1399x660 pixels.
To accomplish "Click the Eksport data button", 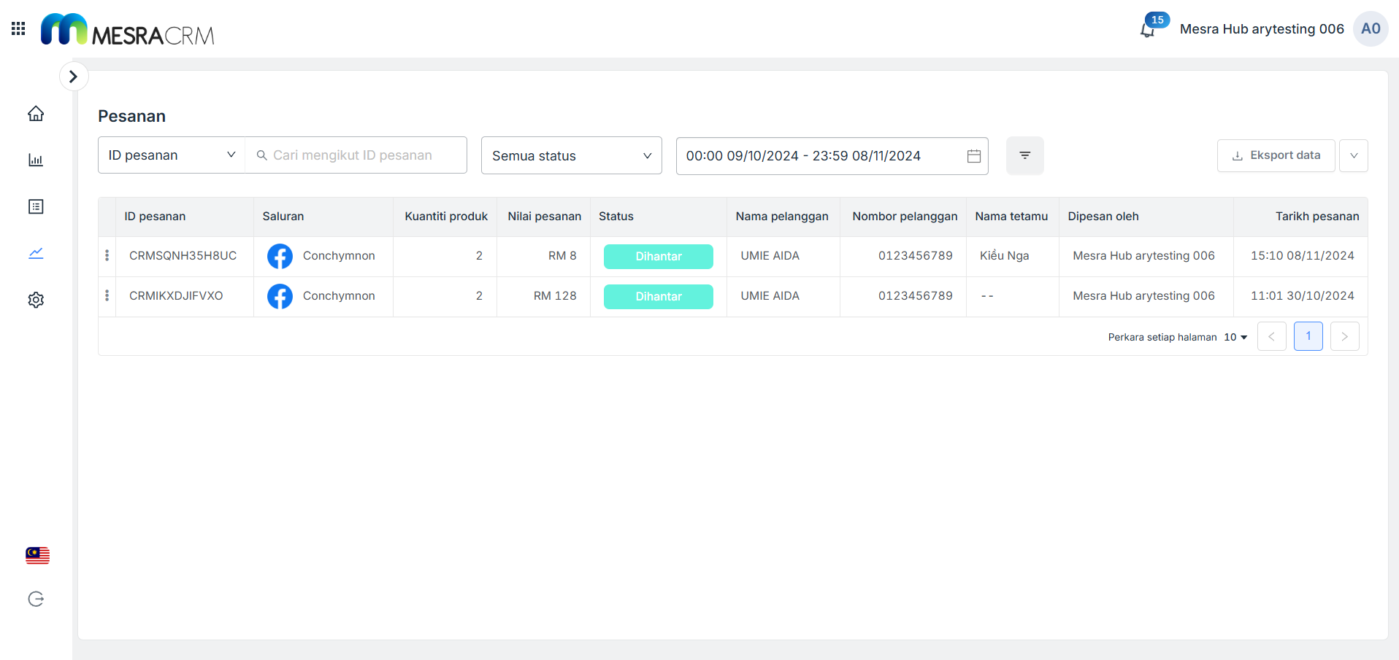I will coord(1276,155).
